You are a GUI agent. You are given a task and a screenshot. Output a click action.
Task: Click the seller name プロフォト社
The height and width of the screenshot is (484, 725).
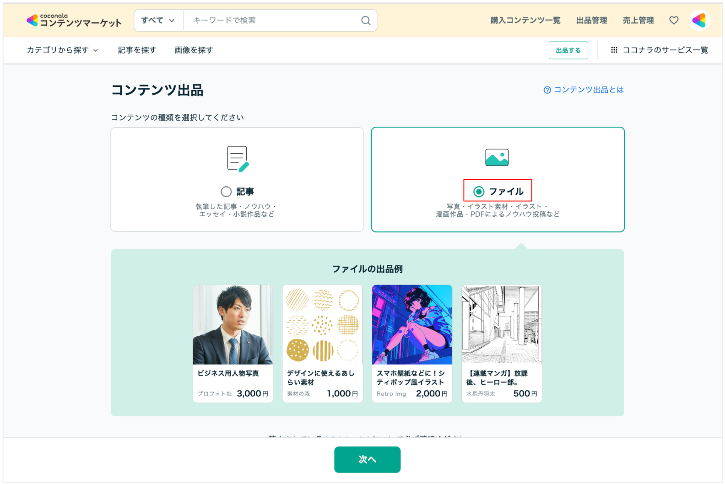coord(215,394)
